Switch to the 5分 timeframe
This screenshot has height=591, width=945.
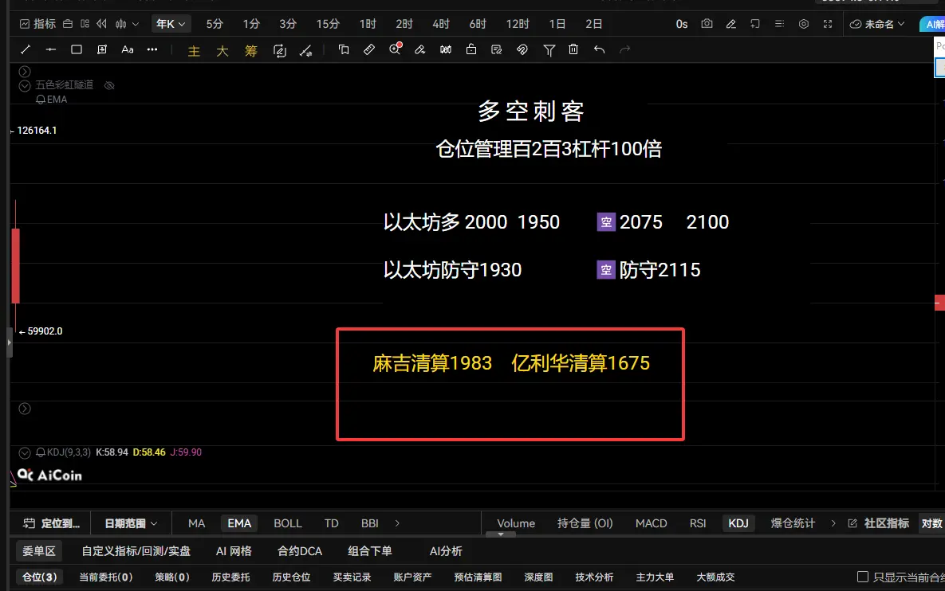(215, 24)
